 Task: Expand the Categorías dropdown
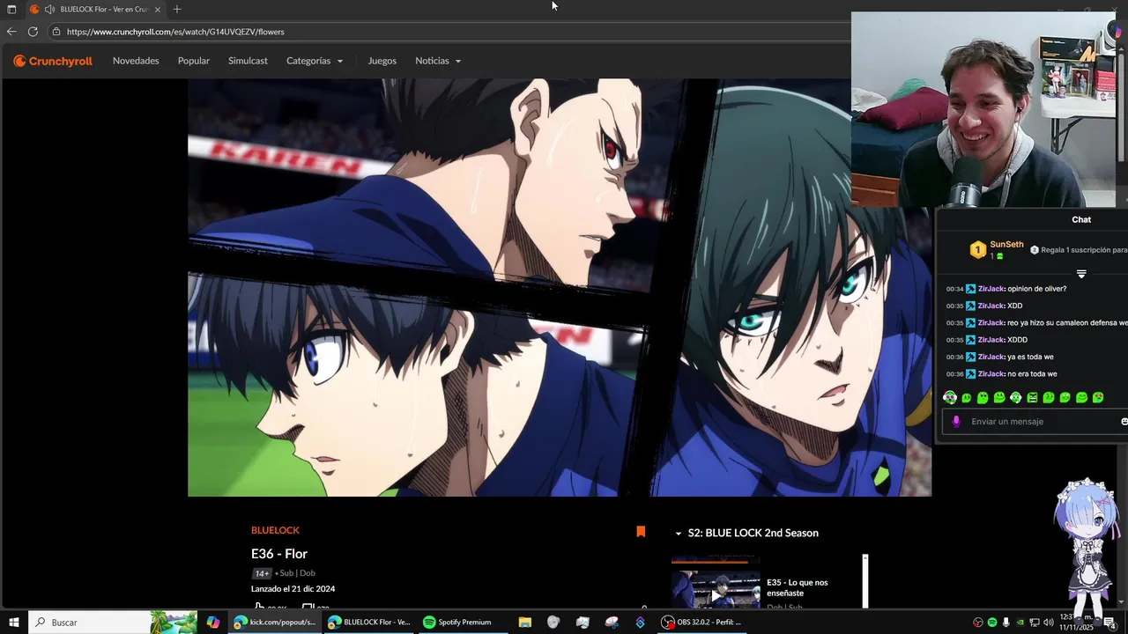point(315,61)
